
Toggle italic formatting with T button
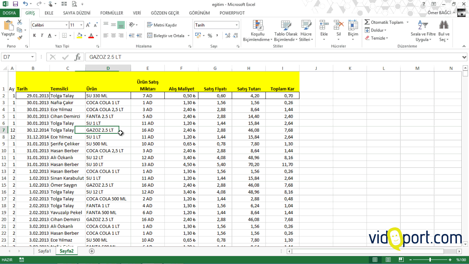click(x=42, y=36)
